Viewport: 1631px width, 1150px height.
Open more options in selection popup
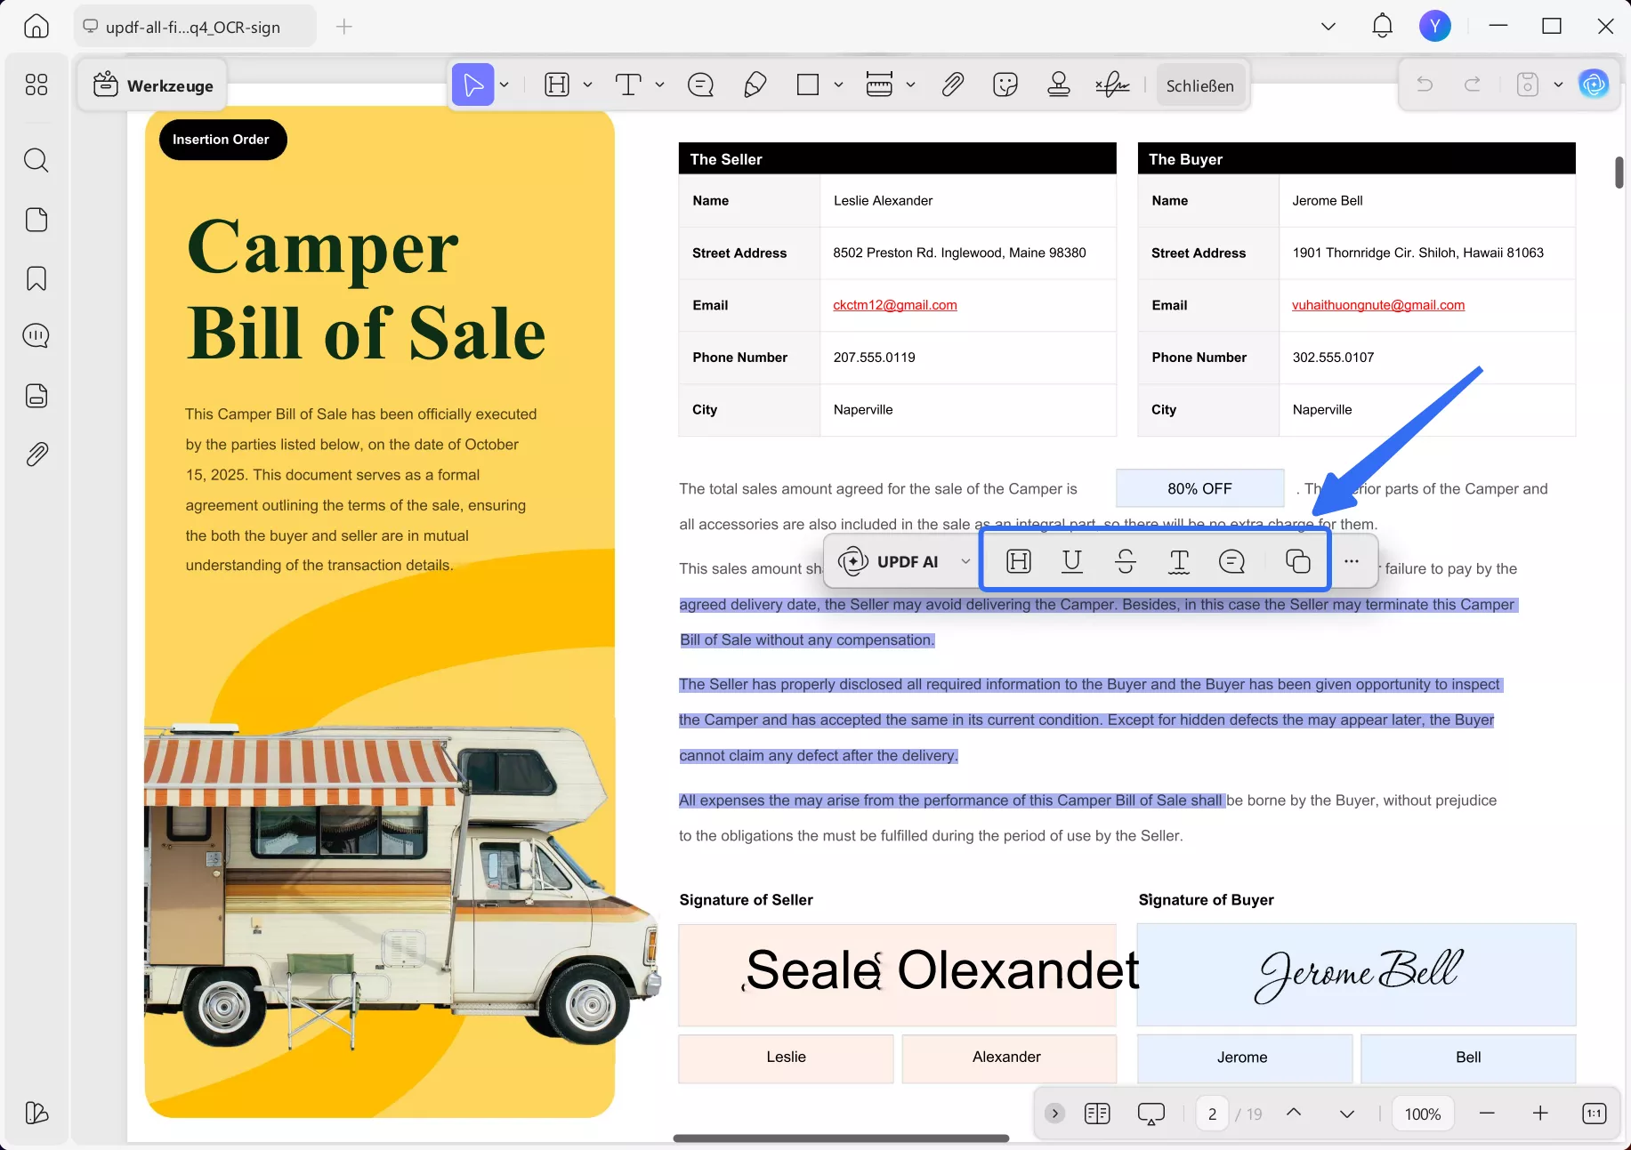[x=1352, y=561]
